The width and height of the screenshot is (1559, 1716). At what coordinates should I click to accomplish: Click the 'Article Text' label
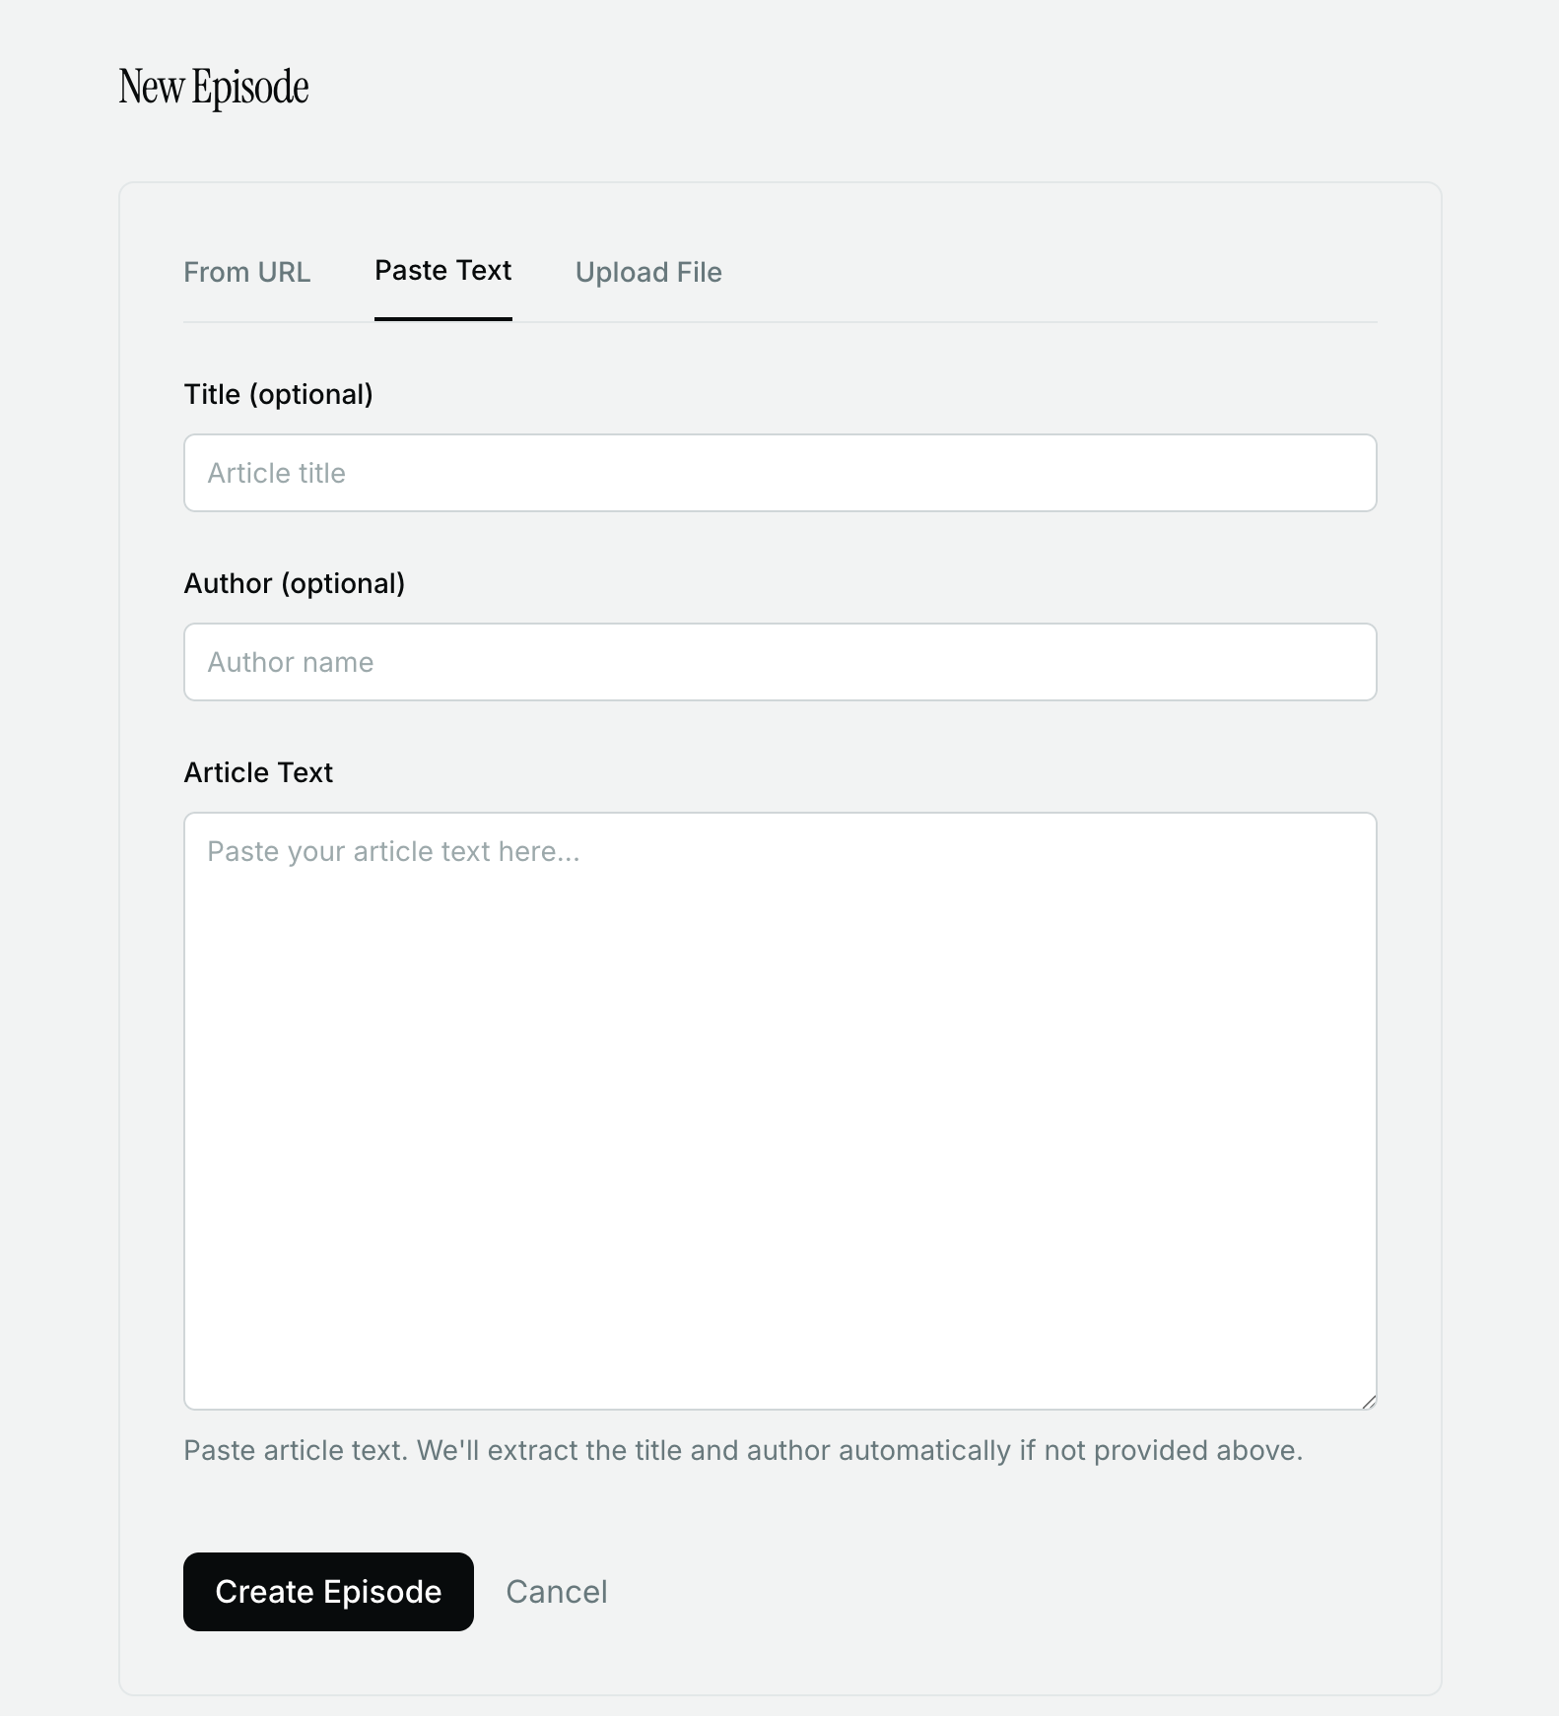tap(258, 772)
